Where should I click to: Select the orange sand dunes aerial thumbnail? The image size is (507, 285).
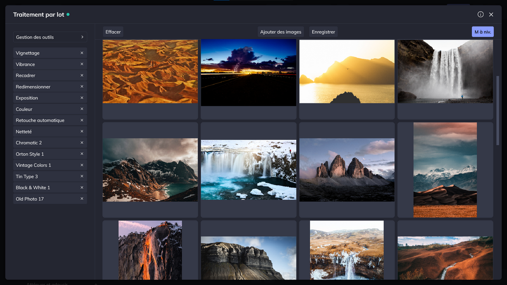150,71
